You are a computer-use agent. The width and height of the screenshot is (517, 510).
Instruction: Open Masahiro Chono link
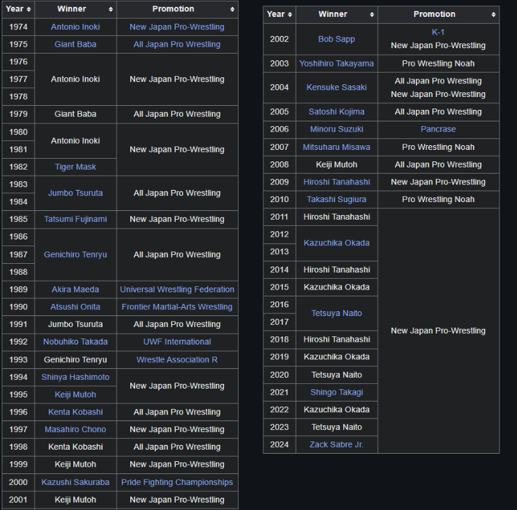point(75,429)
